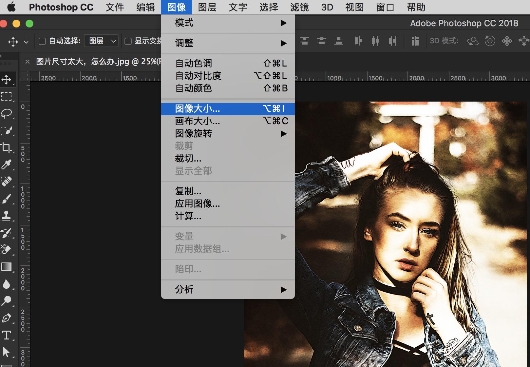Open the 滤镜 menu
The image size is (530, 367).
299,7
